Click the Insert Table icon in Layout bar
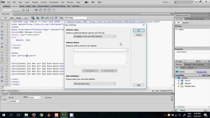This screenshot has height=118, width=210. click(54, 10)
